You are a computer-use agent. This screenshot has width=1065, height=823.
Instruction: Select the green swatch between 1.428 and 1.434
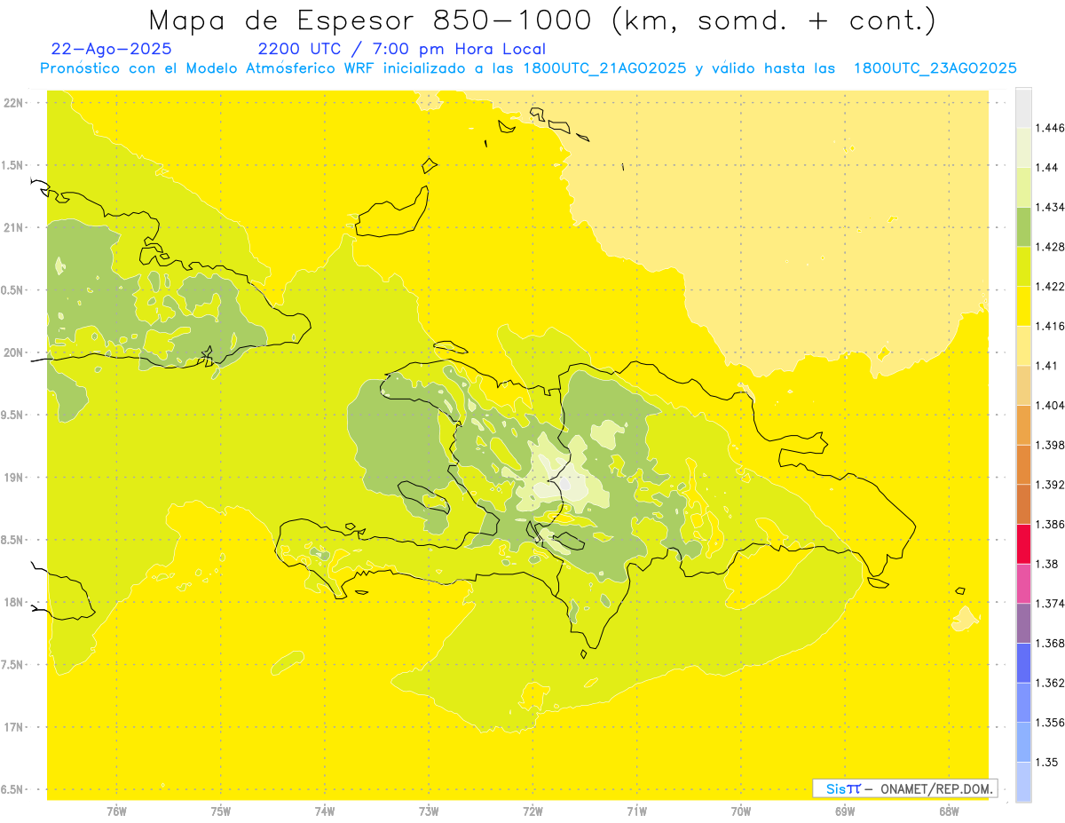[1023, 226]
